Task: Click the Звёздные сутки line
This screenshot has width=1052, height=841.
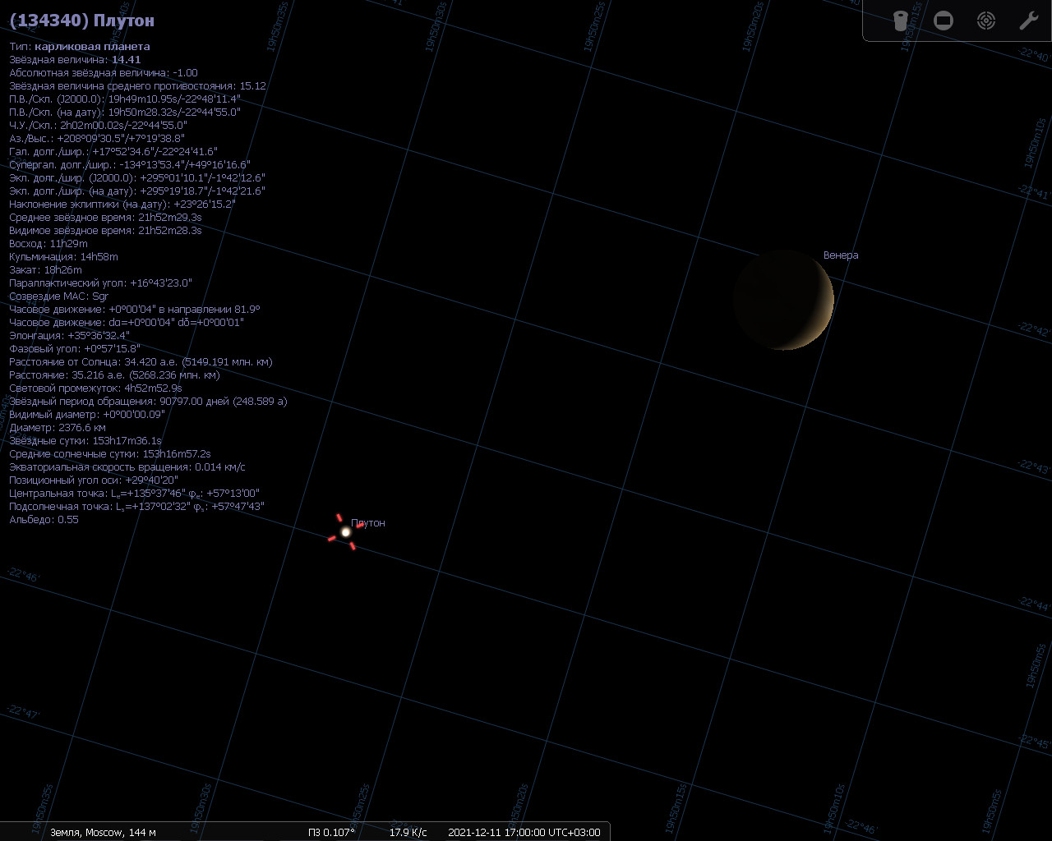Action: click(85, 441)
